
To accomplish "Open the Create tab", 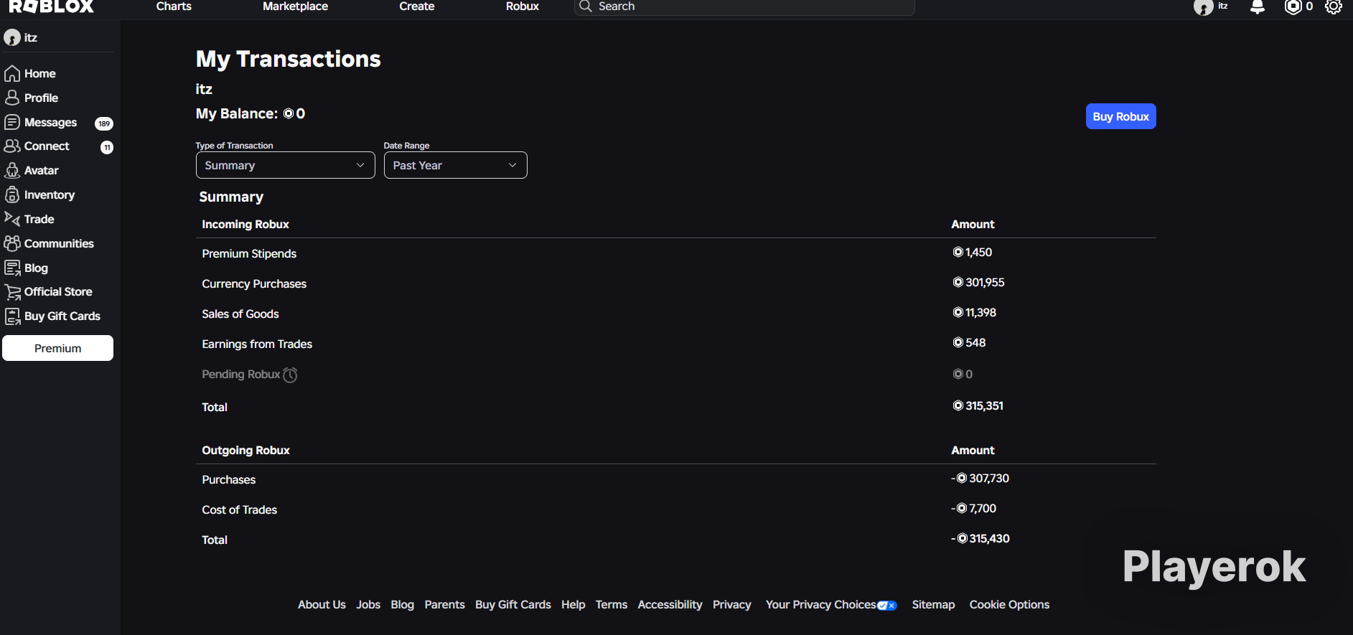I will click(417, 6).
